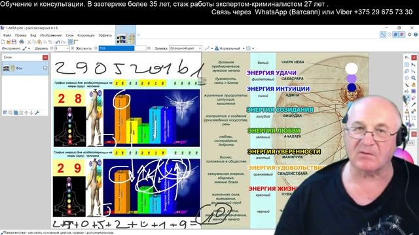Image resolution: width=419 pixels, height=235 pixels.
Task: Select the Eraser tool
Action: (x=413, y=98)
